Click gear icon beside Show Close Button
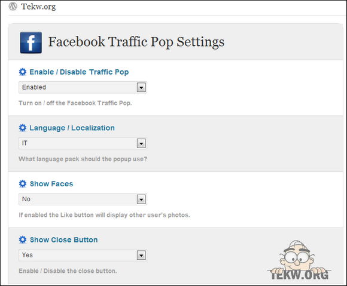Viewport: 347px width, 286px height. click(x=23, y=239)
